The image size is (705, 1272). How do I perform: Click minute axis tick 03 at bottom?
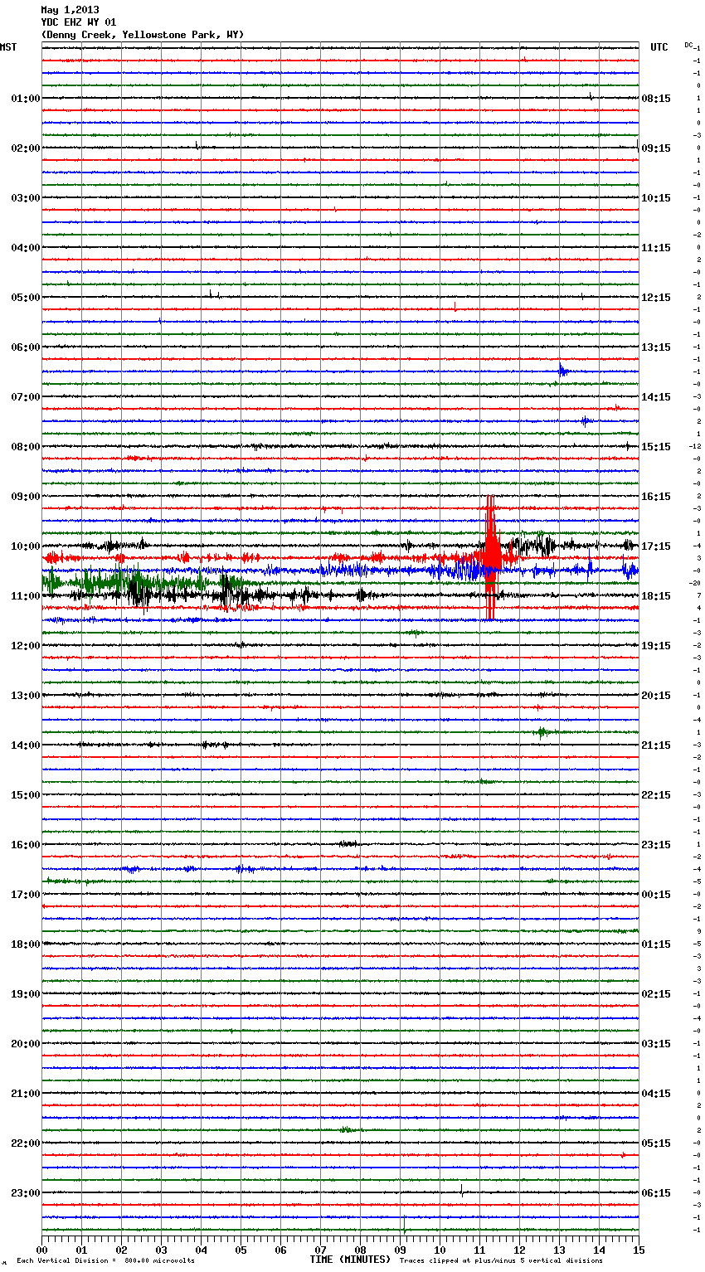coord(161,1250)
